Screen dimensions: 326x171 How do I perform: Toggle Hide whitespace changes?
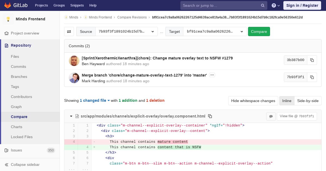(253, 101)
